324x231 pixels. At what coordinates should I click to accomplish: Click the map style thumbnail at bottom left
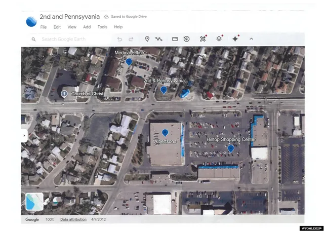point(34,202)
